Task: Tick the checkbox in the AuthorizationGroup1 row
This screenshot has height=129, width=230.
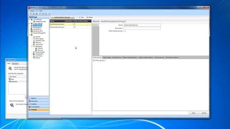Action: 74,24
